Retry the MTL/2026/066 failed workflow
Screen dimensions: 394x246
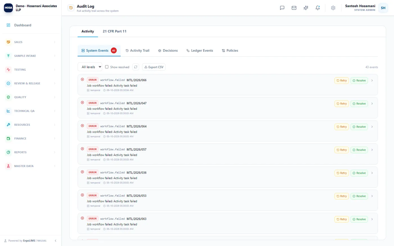[342, 80]
